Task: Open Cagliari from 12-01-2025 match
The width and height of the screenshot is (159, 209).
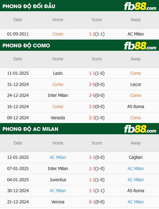Action: pos(136,157)
